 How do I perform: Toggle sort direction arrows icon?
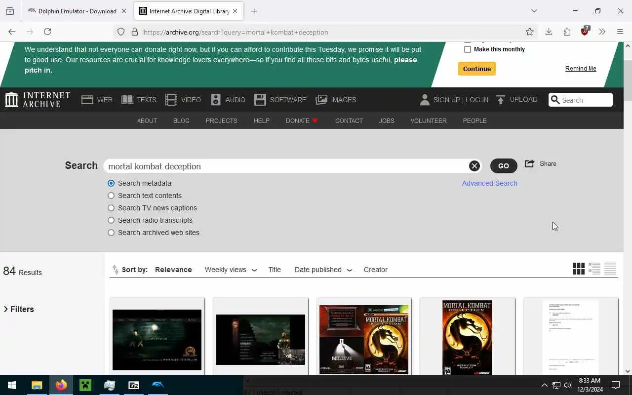click(x=115, y=270)
